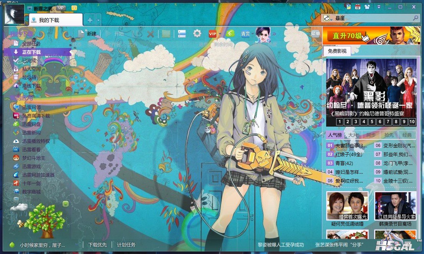
Task: Click the magnifier search icon
Action: click(416, 18)
